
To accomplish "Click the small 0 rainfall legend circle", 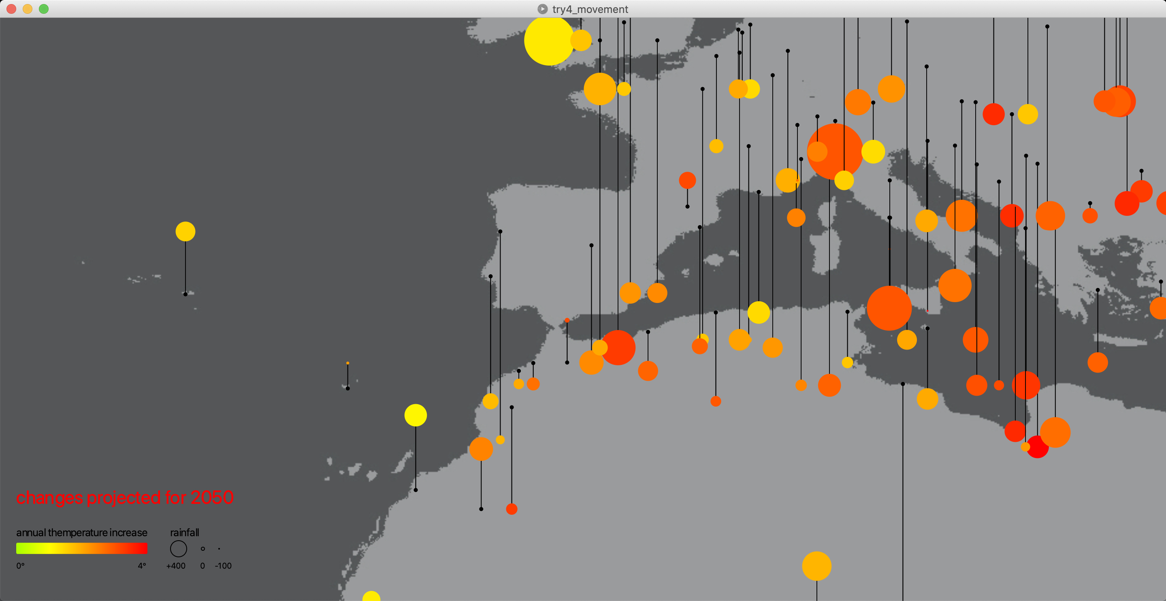I will [x=203, y=548].
